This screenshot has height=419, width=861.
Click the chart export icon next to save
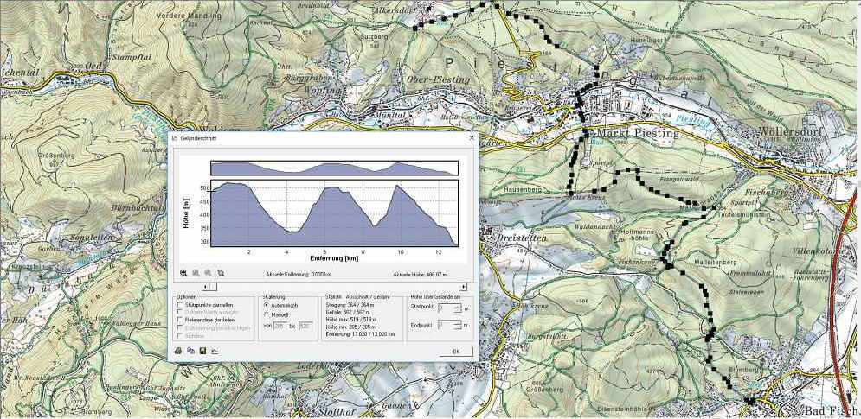[x=213, y=351]
